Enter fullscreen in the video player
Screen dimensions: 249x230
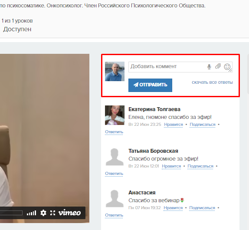click(x=52, y=213)
